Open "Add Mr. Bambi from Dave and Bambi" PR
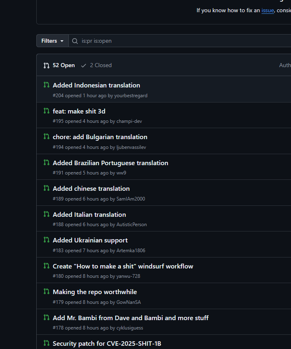Screen dimensions: 291x349 [x=130, y=318]
